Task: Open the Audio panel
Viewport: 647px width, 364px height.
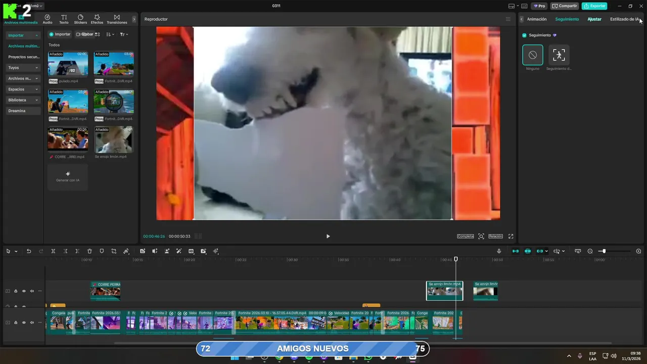Action: tap(48, 19)
